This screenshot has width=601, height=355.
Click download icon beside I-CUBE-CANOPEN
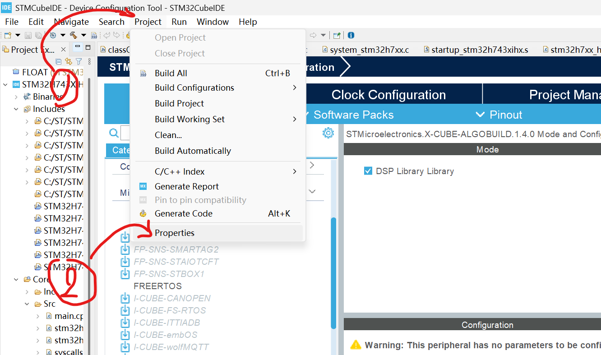click(125, 298)
